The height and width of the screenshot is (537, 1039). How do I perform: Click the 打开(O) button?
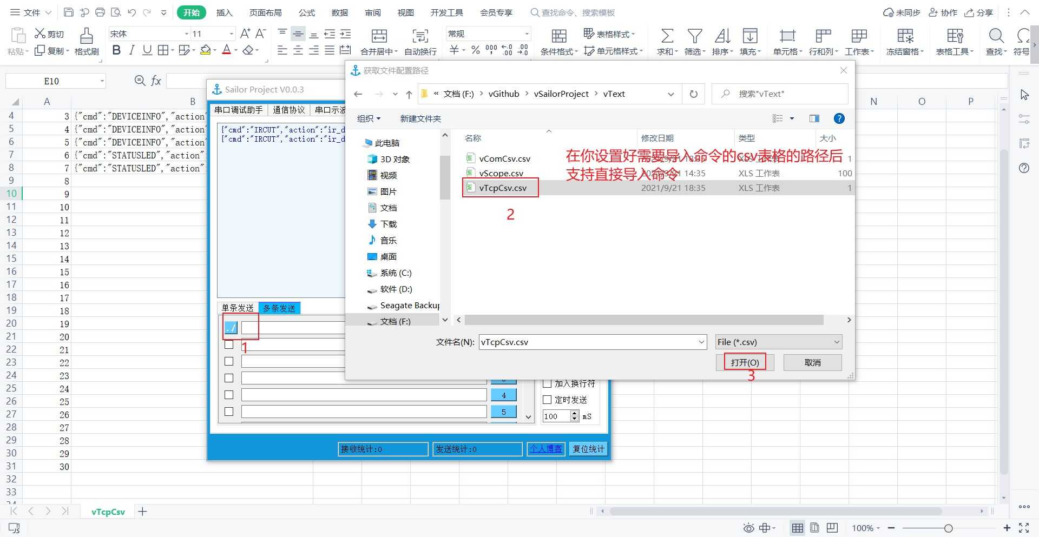point(745,362)
